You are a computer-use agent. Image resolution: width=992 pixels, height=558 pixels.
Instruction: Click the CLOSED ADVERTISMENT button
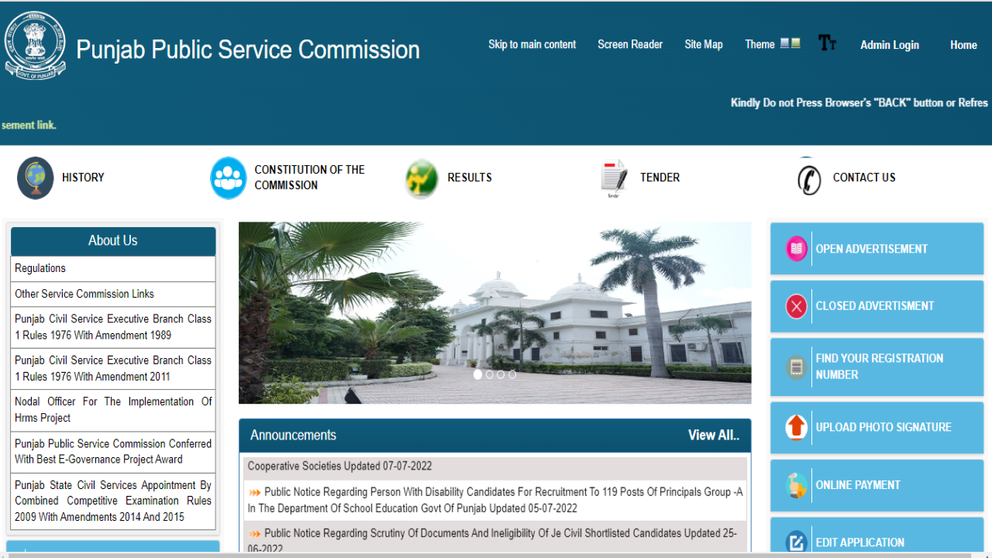coord(877,306)
